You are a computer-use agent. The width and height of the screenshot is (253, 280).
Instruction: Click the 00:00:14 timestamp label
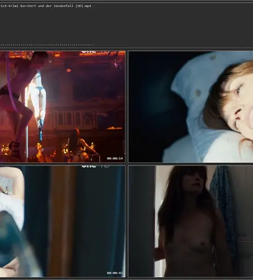point(115,159)
